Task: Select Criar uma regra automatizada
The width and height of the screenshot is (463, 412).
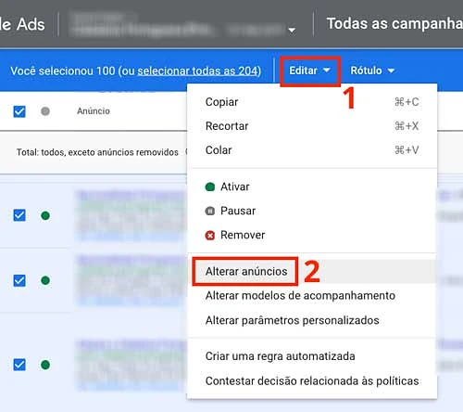Action: 312,356
